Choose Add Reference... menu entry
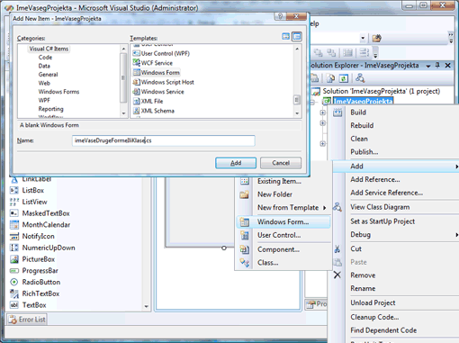The width and height of the screenshot is (459, 343). click(375, 179)
